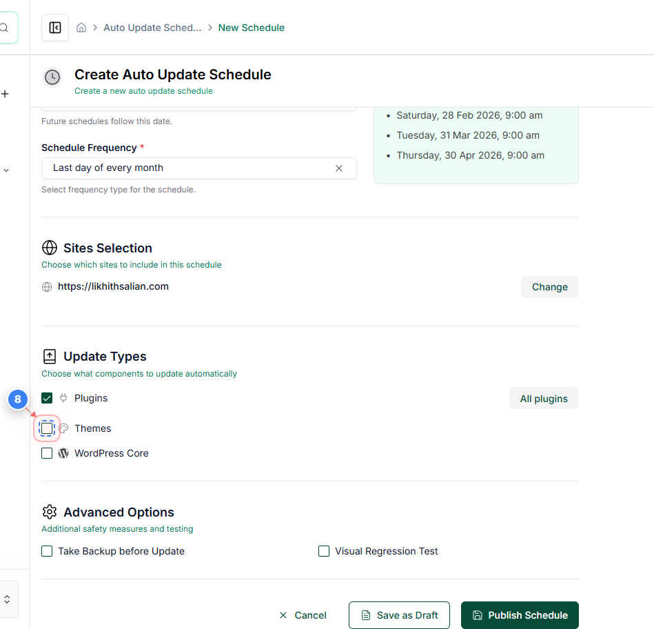Click the Publish Schedule button
Image resolution: width=654 pixels, height=629 pixels.
[520, 615]
